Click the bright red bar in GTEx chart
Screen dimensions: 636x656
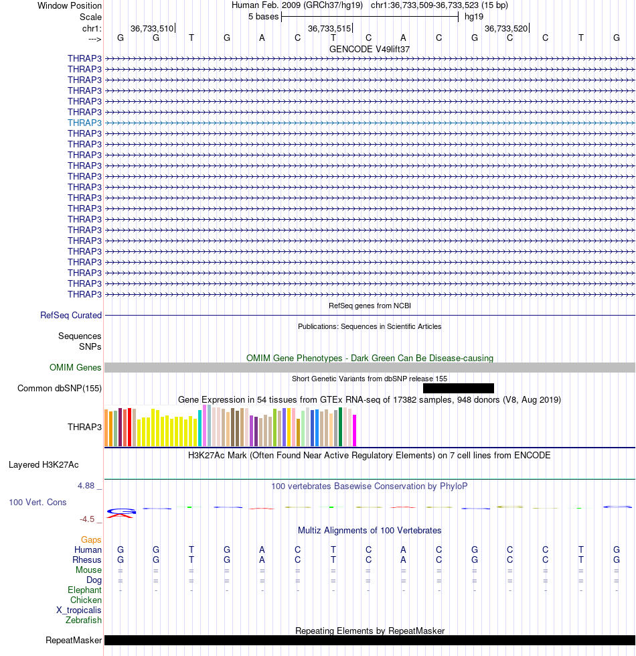click(129, 427)
